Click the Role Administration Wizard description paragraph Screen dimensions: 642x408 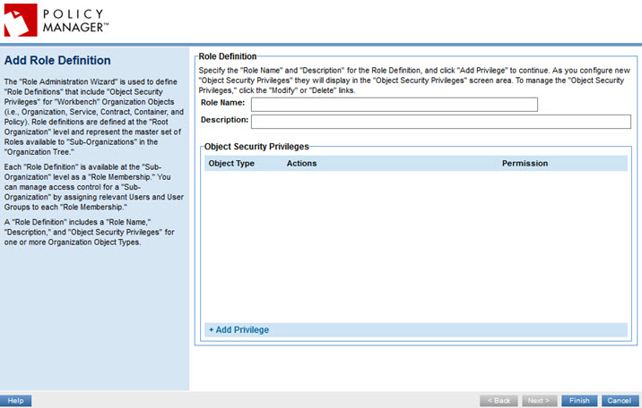(94, 118)
